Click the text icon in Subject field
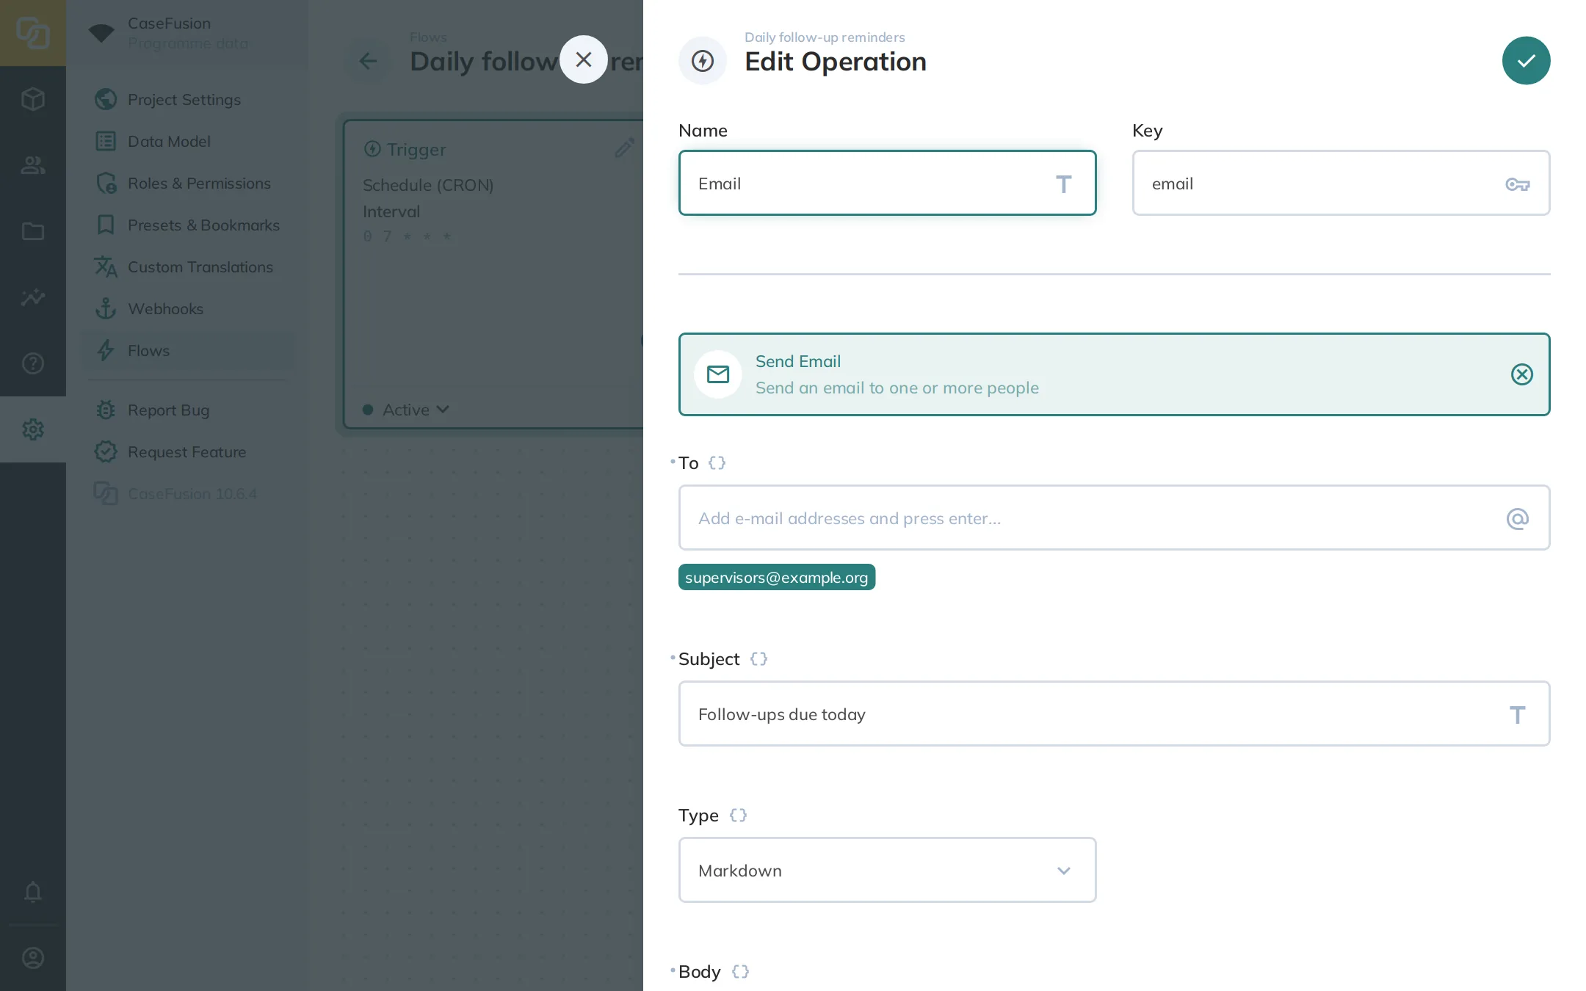This screenshot has width=1586, height=991. [1517, 714]
